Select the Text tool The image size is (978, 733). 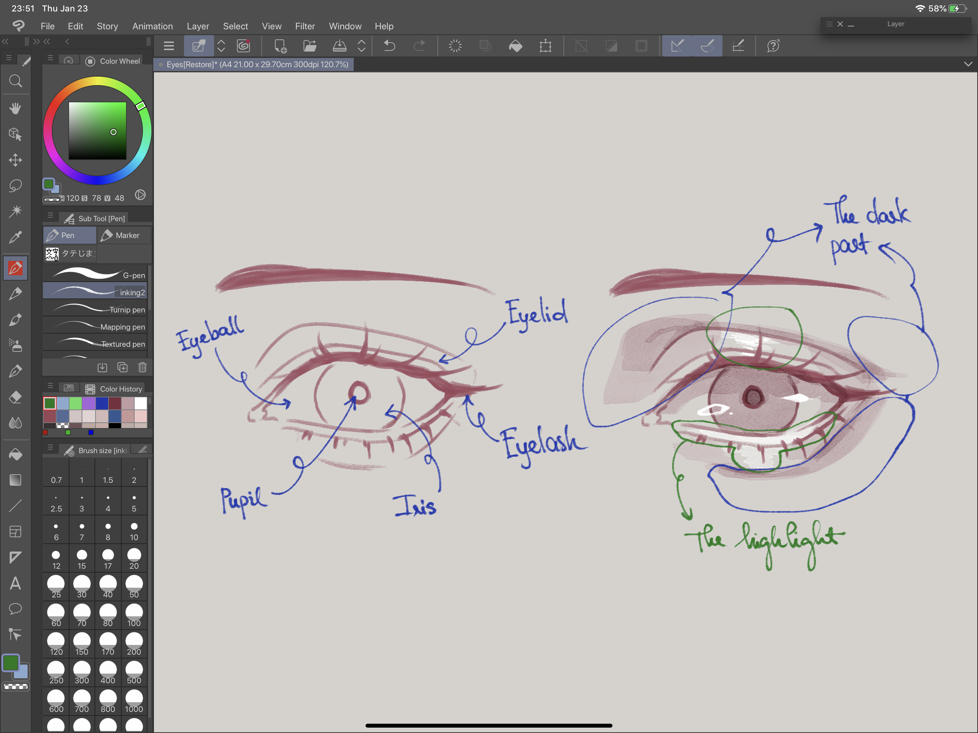pyautogui.click(x=15, y=583)
